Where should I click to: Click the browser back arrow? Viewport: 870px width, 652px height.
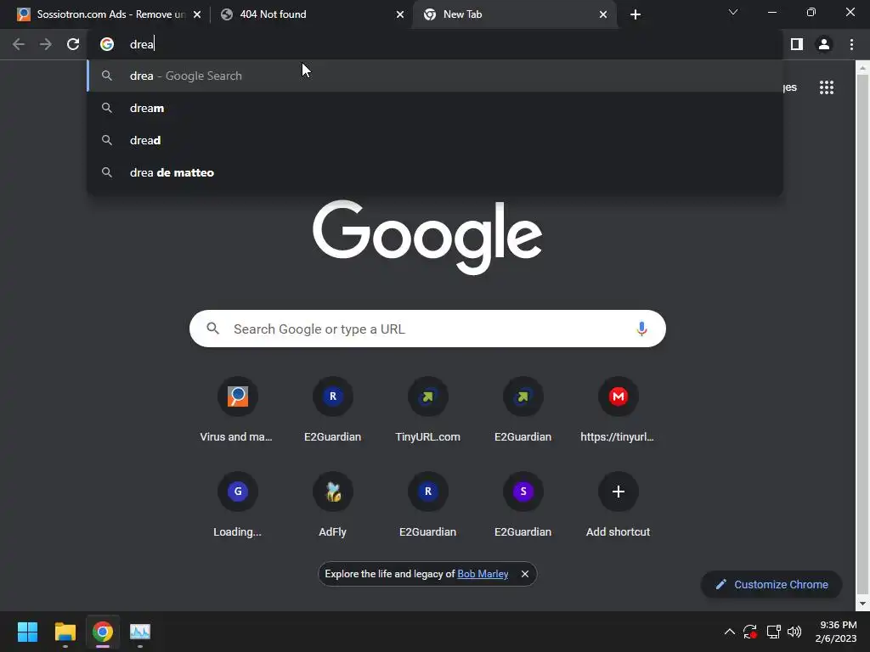19,44
